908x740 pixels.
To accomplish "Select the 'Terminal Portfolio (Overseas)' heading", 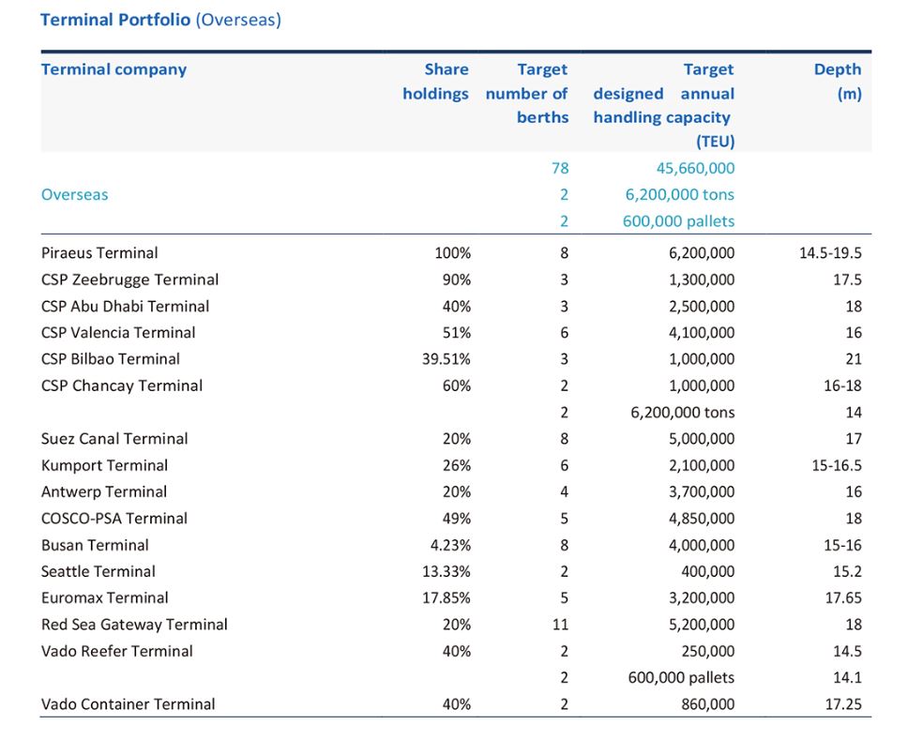I will tap(160, 20).
